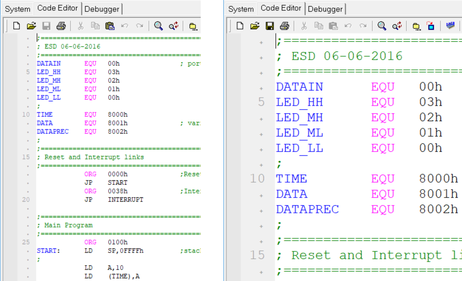This screenshot has height=281, width=462.
Task: Select Code Editor tab in right window
Action: coord(281,8)
